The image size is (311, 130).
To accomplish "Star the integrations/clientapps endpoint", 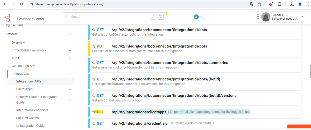I will click(x=94, y=112).
